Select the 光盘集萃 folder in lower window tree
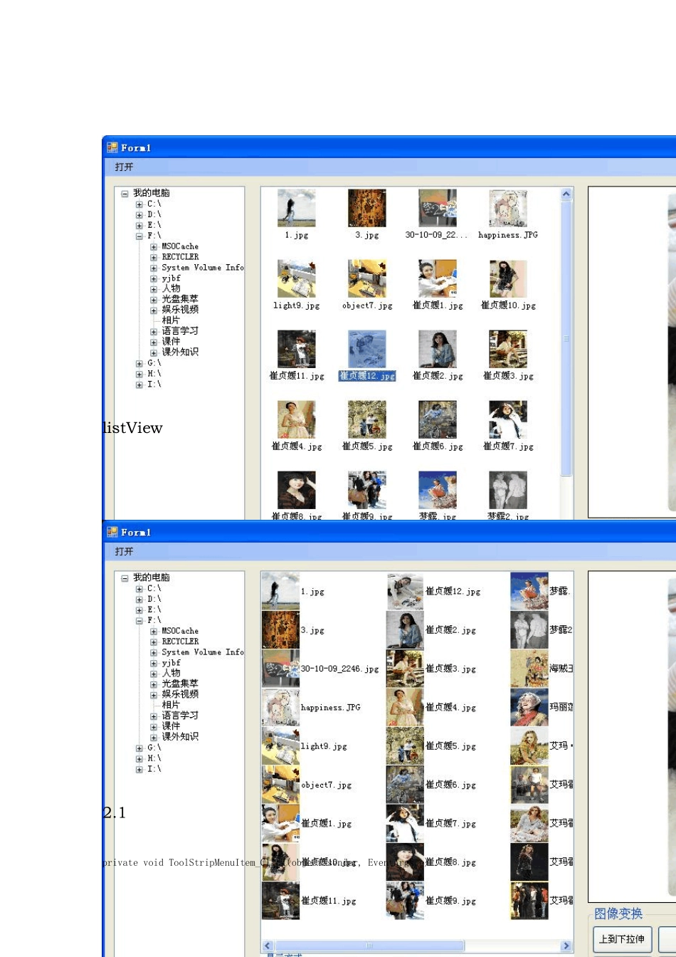 [x=180, y=684]
